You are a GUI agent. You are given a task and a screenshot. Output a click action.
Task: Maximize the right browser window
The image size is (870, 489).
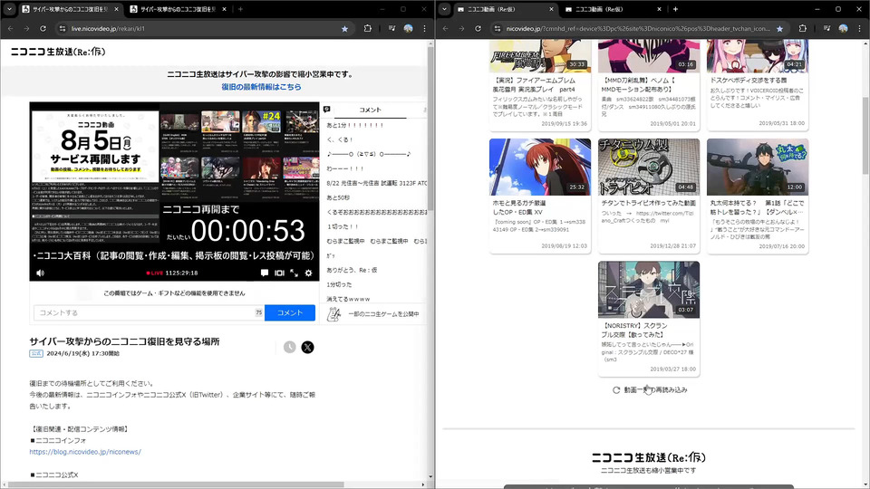[x=837, y=9]
